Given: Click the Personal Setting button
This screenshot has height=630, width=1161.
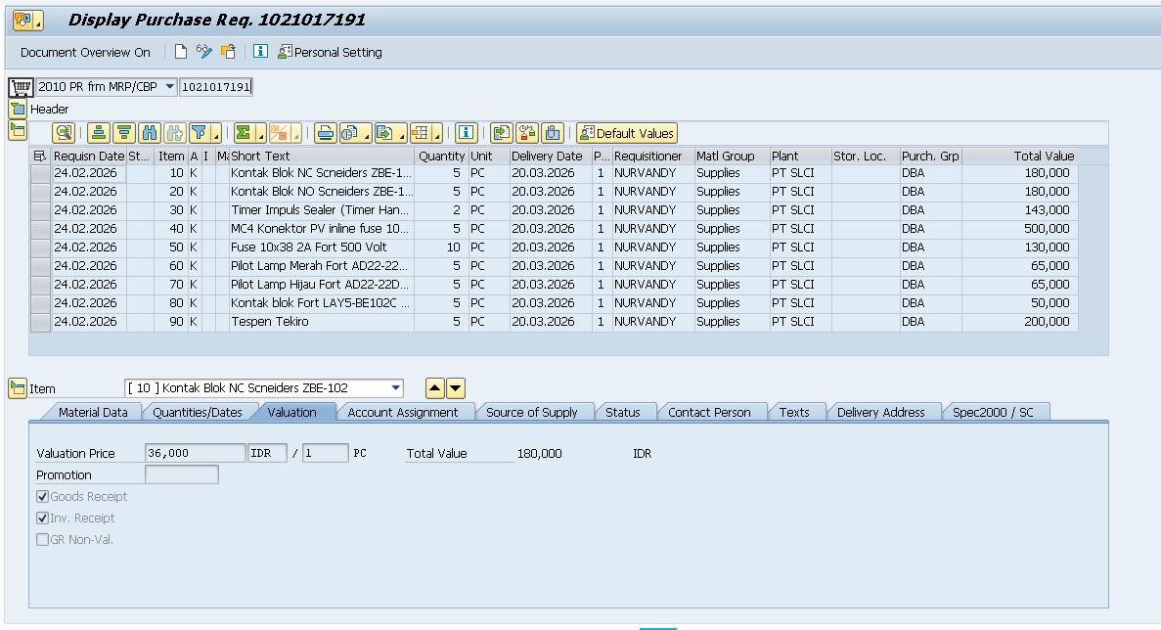Looking at the screenshot, I should [x=330, y=52].
